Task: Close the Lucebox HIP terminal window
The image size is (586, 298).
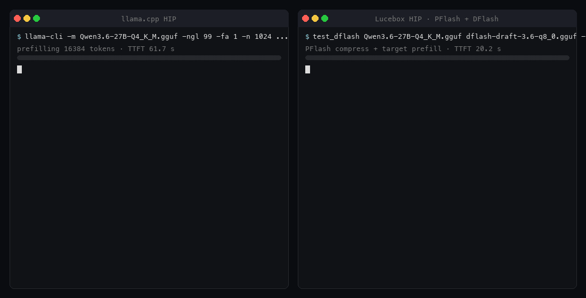Action: 305,18
